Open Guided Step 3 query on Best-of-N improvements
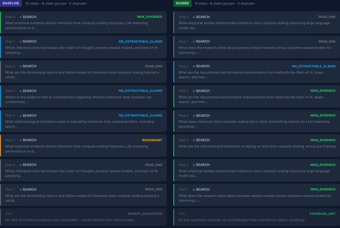340x228 pixels. coord(251,99)
